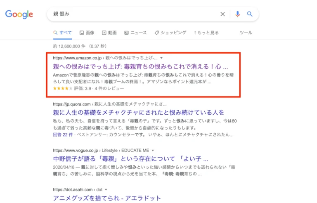Click the Google logo
317x203 pixels.
pyautogui.click(x=19, y=14)
